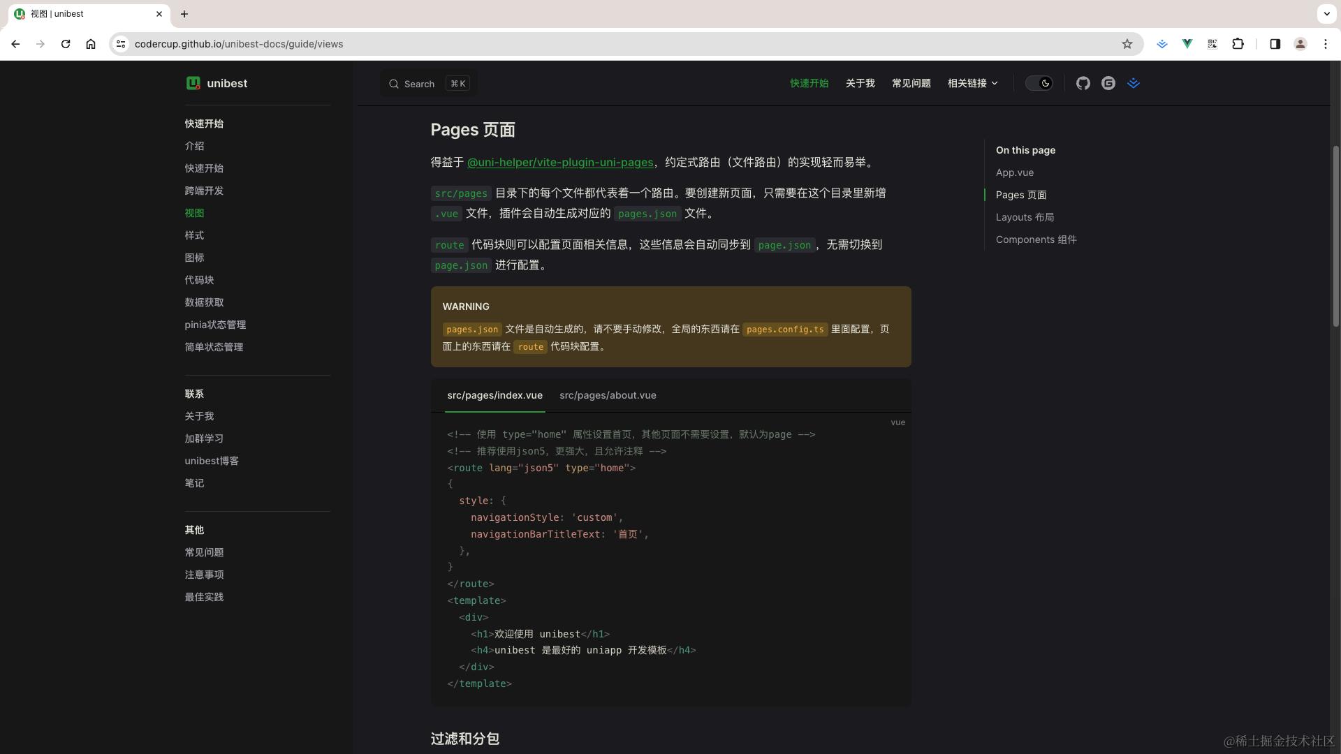Screen dimensions: 1341x754
Task: View site information icon in address bar
Action: pyautogui.click(x=121, y=44)
